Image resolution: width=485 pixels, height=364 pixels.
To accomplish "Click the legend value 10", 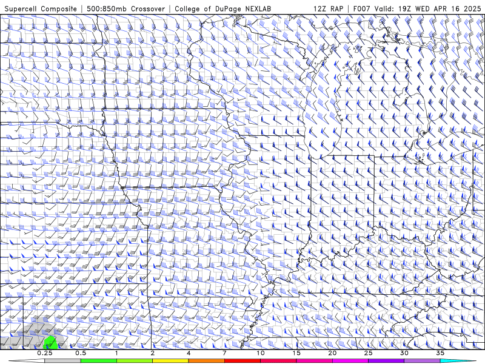I will tap(261, 353).
